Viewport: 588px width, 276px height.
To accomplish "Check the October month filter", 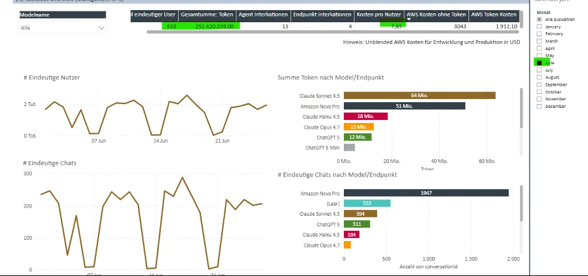I will pyautogui.click(x=539, y=92).
